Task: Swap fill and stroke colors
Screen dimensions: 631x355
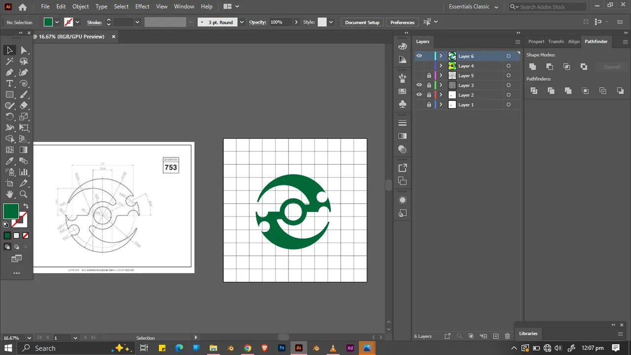Action: 26,206
